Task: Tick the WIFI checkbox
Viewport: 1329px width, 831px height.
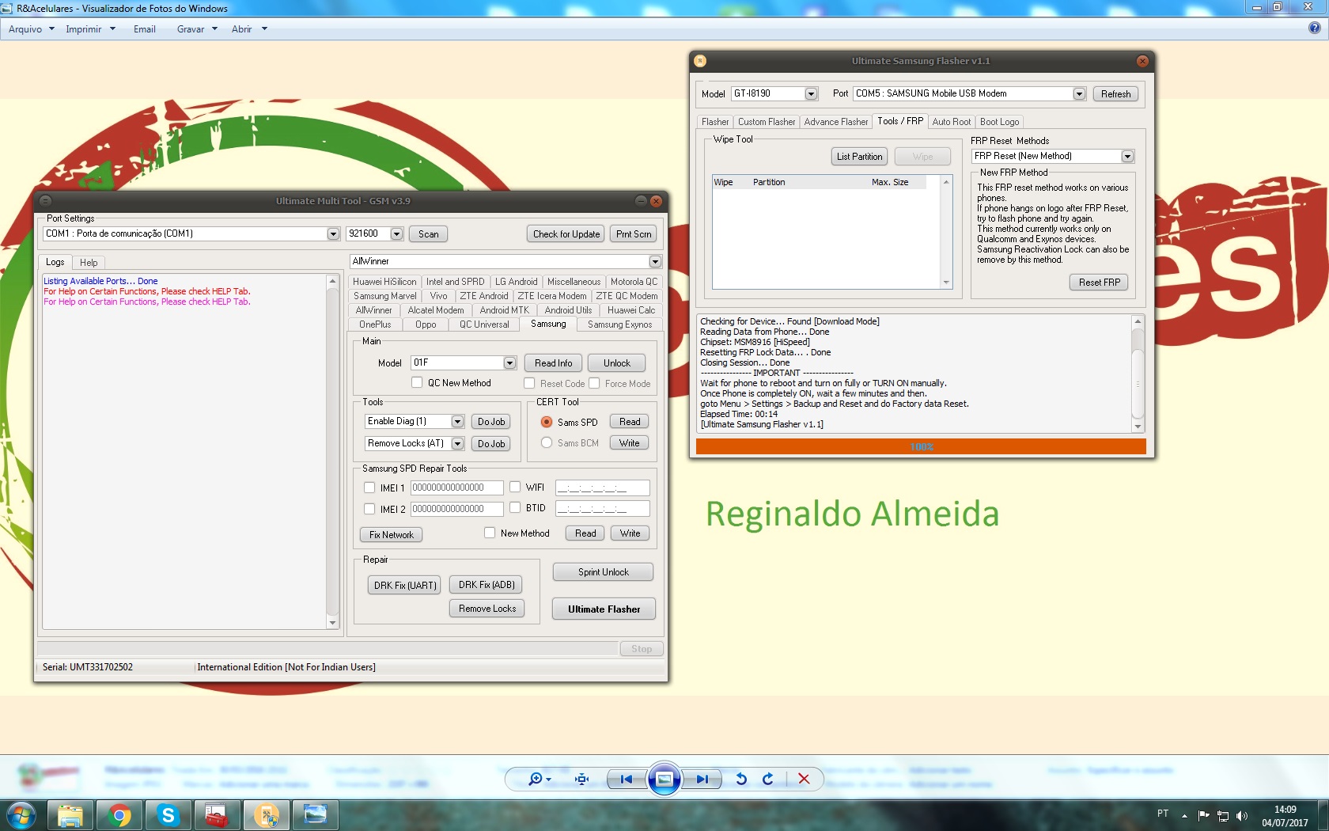Action: point(515,488)
